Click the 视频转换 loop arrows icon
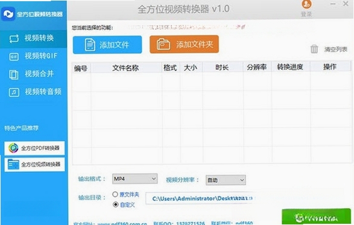 [14, 39]
